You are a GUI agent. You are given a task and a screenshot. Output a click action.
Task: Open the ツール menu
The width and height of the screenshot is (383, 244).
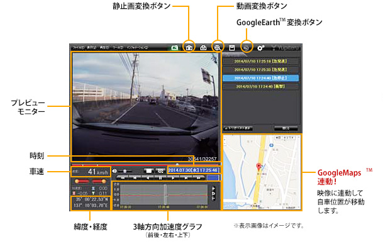118,48
